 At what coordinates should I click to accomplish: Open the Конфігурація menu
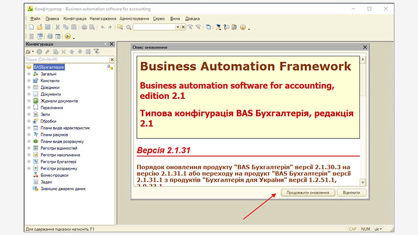(75, 18)
